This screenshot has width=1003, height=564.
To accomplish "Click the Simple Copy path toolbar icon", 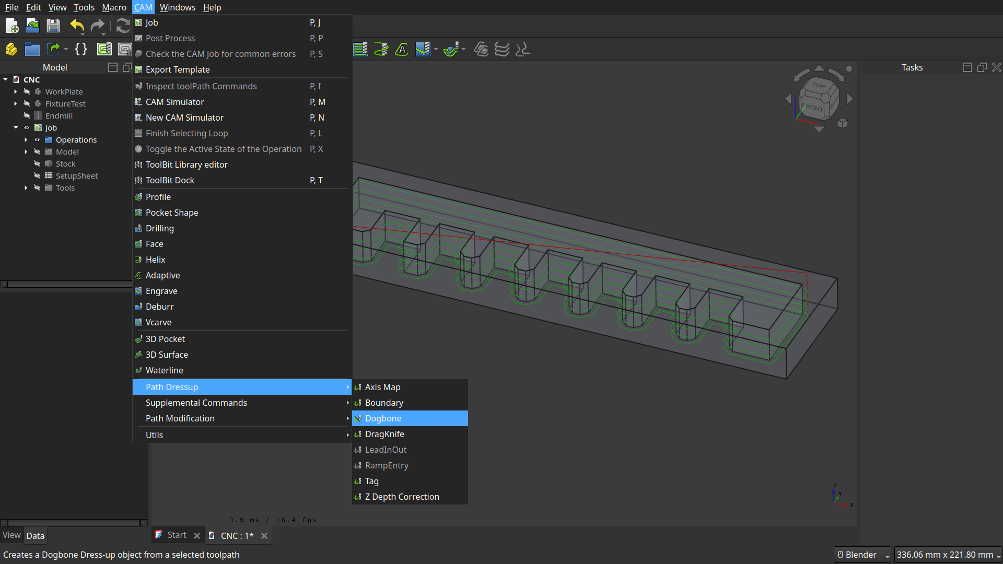I will (523, 50).
